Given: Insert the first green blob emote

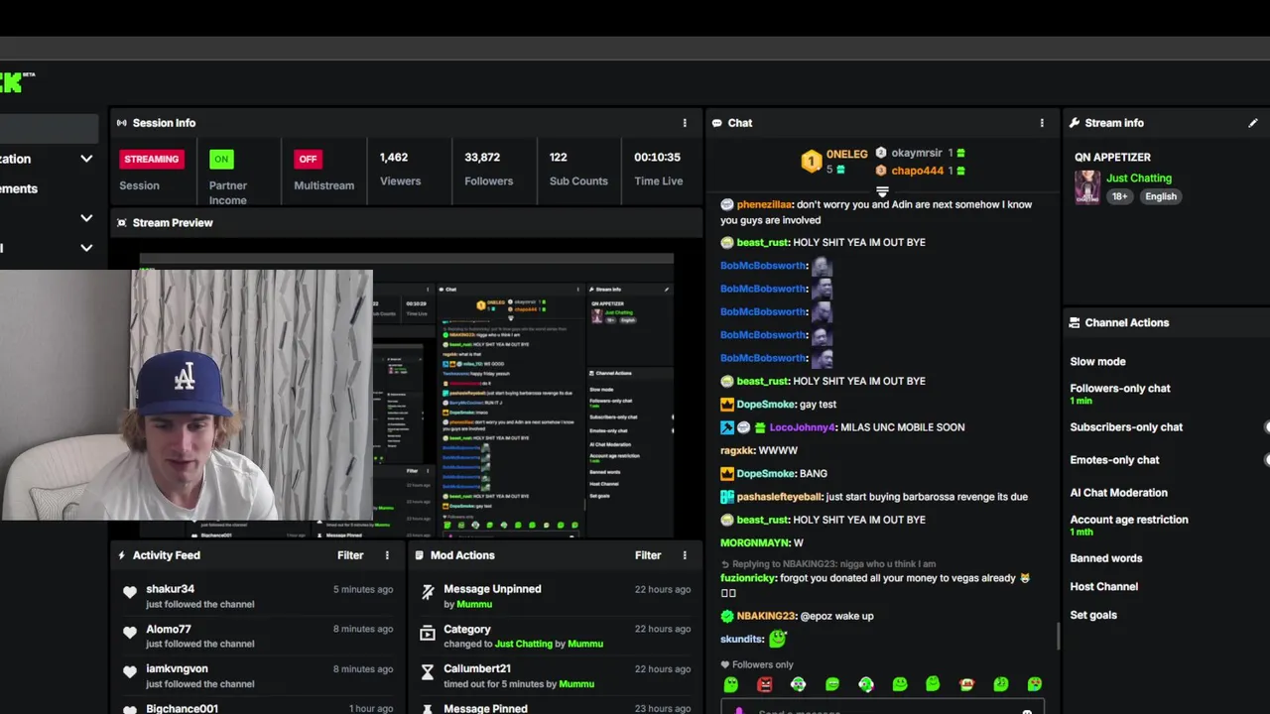Looking at the screenshot, I should (x=731, y=684).
